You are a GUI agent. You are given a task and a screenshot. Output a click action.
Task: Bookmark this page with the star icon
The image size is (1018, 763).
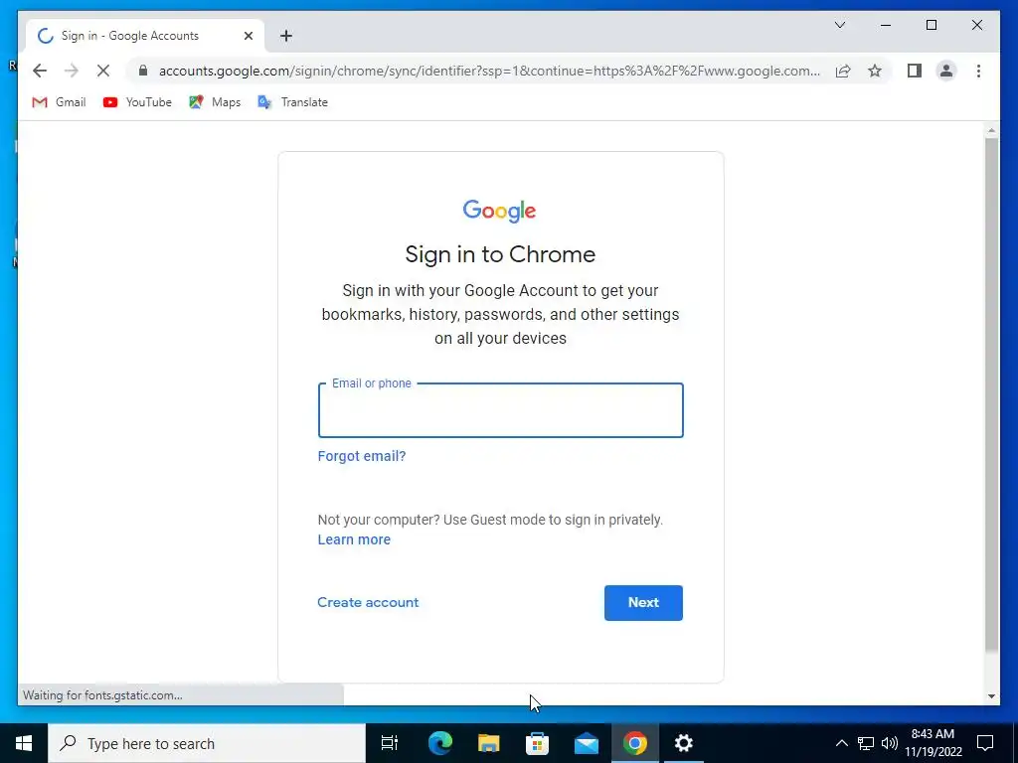[x=875, y=71]
